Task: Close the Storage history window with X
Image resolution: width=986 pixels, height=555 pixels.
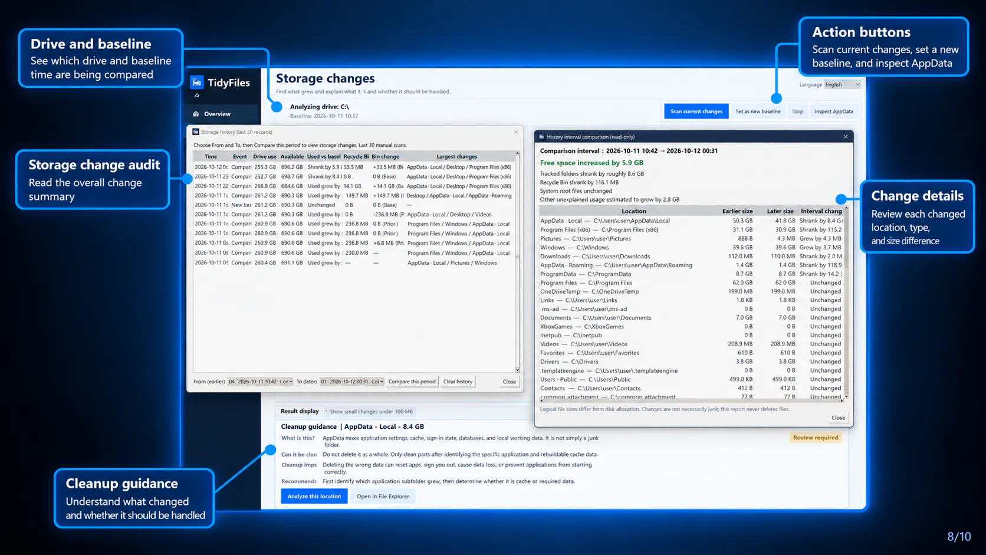Action: point(516,132)
